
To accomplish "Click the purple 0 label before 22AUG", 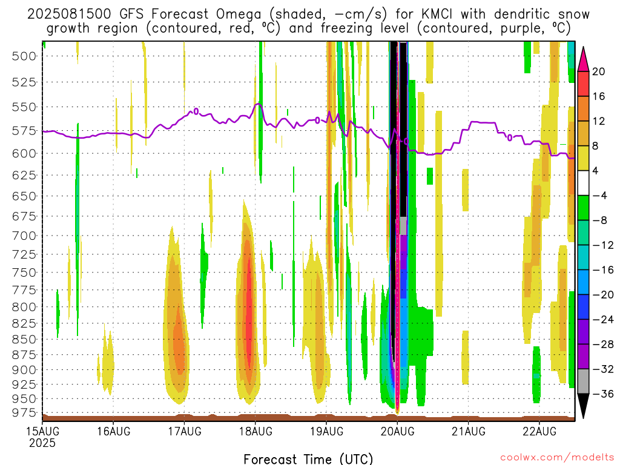I will coord(510,137).
